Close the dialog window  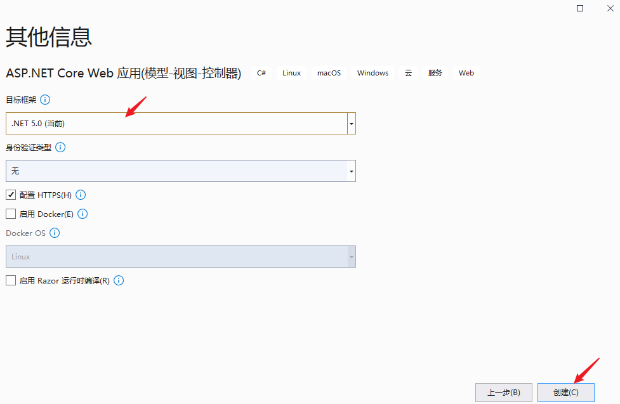[610, 8]
